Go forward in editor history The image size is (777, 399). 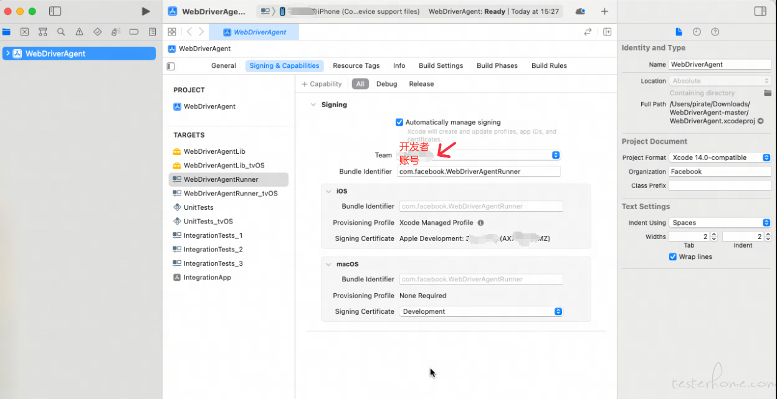click(x=201, y=32)
